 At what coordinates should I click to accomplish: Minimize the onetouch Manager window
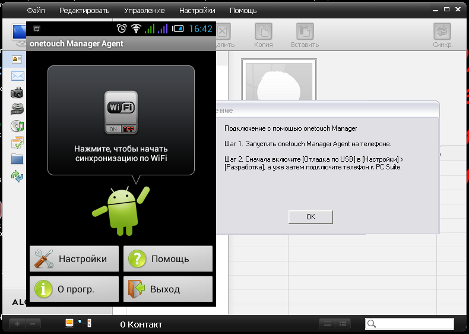436,10
